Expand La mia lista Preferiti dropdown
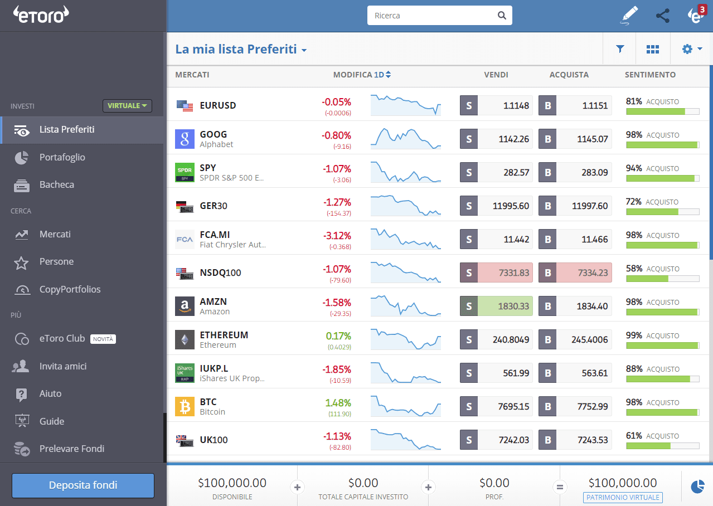The width and height of the screenshot is (713, 506). tap(241, 49)
